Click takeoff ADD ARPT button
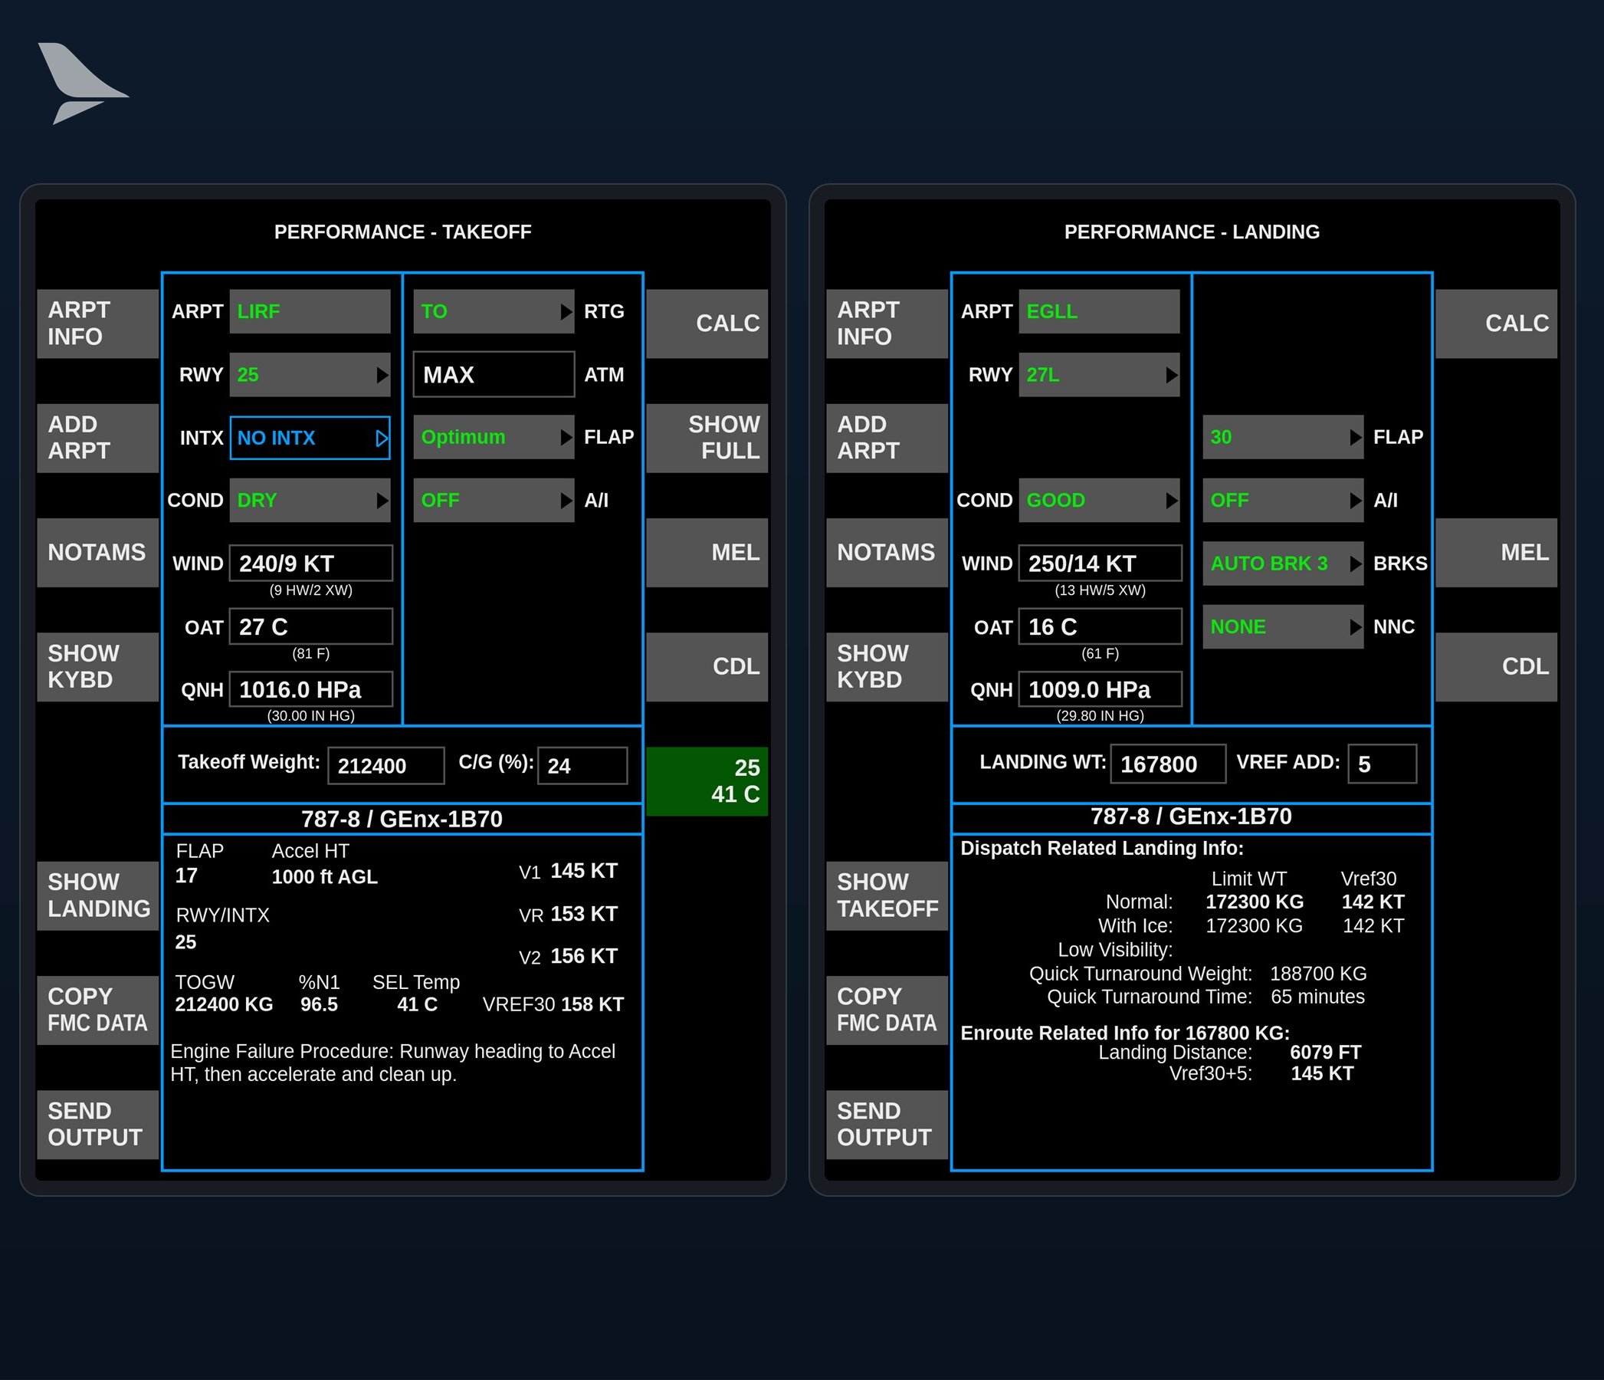Screen dimensions: 1604x1380 (x=97, y=439)
